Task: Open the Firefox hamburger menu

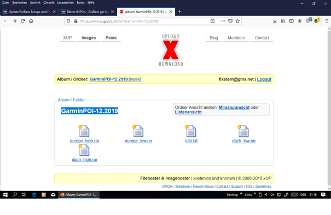Action: coord(327,21)
